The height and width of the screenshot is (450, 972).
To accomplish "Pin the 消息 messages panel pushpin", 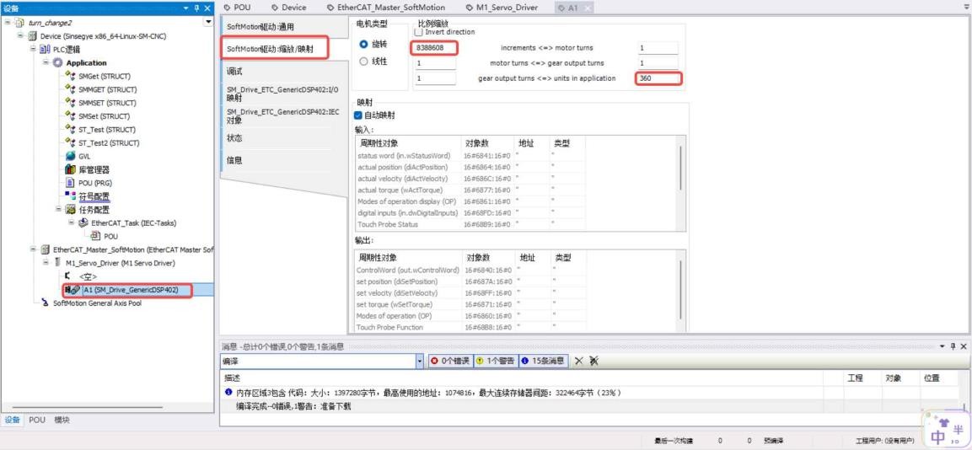I will 953,346.
